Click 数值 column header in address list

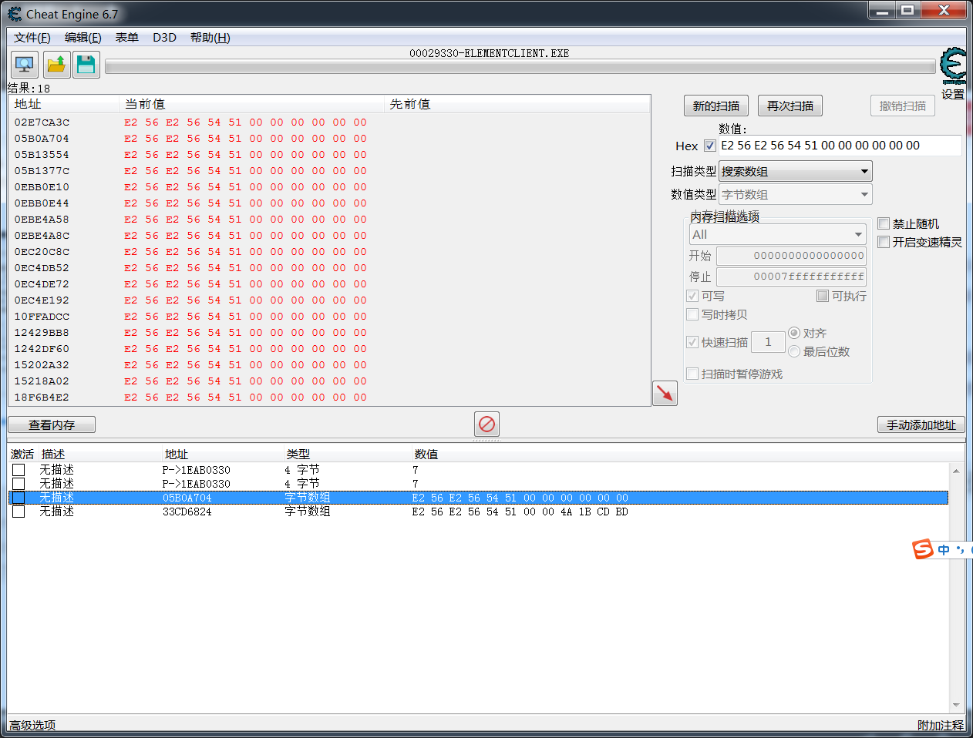[x=426, y=455]
